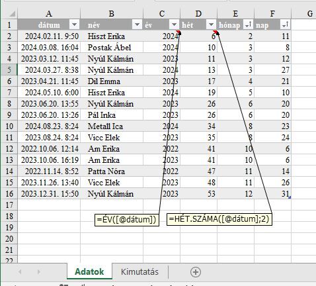Click the dátum header cell
Viewport: 316px width, 286px height.
tap(49, 24)
